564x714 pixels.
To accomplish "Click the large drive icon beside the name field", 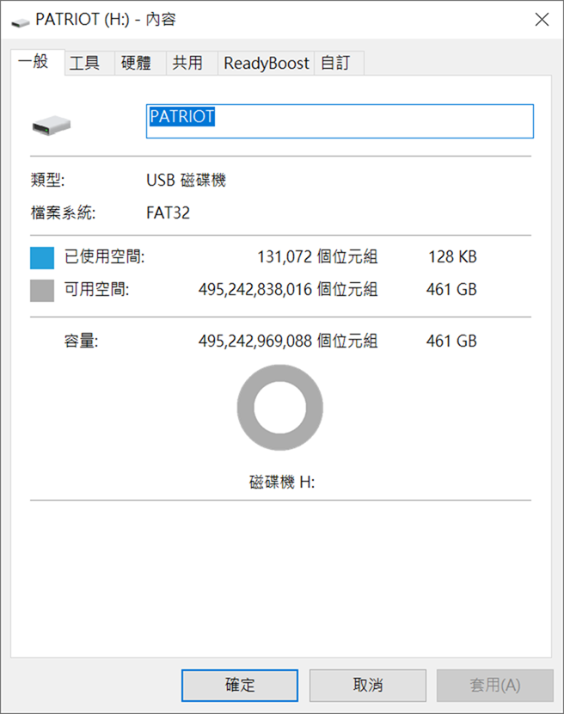I will [52, 127].
